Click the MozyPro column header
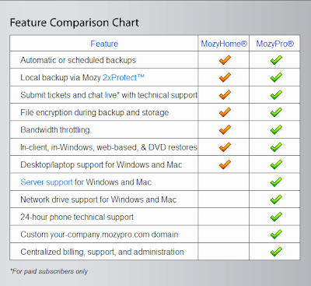The image size is (311, 286). [275, 44]
